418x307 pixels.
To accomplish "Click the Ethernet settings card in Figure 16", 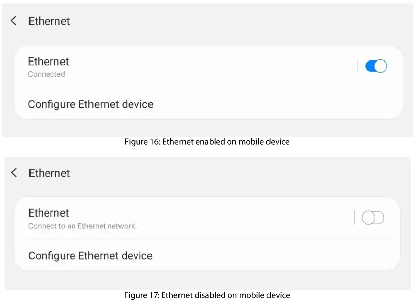I will 208,82.
